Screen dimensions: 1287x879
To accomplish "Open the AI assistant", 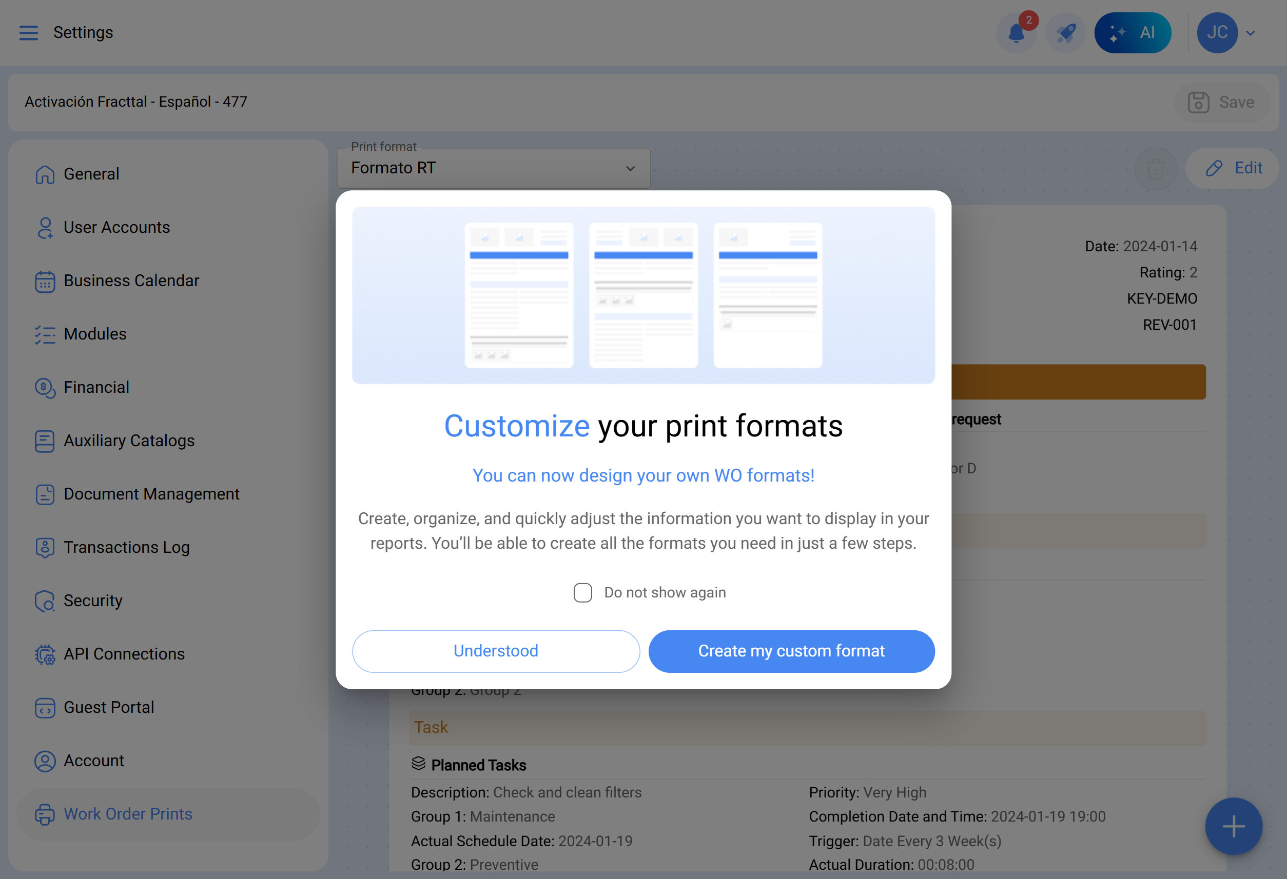I will tap(1133, 33).
